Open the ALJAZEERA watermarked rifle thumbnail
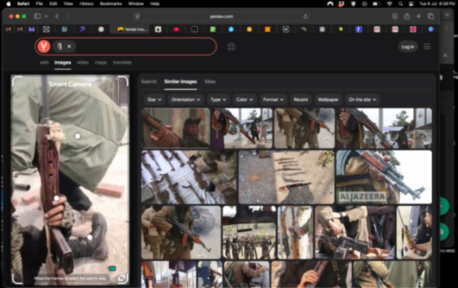This screenshot has height=288, width=458. pyautogui.click(x=384, y=177)
